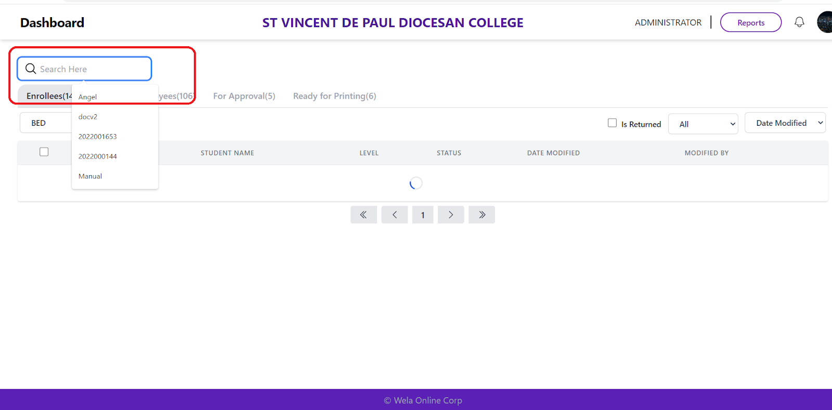Screen dimensions: 832x410
Task: Switch to the For Approval(5) tab
Action: tap(244, 96)
